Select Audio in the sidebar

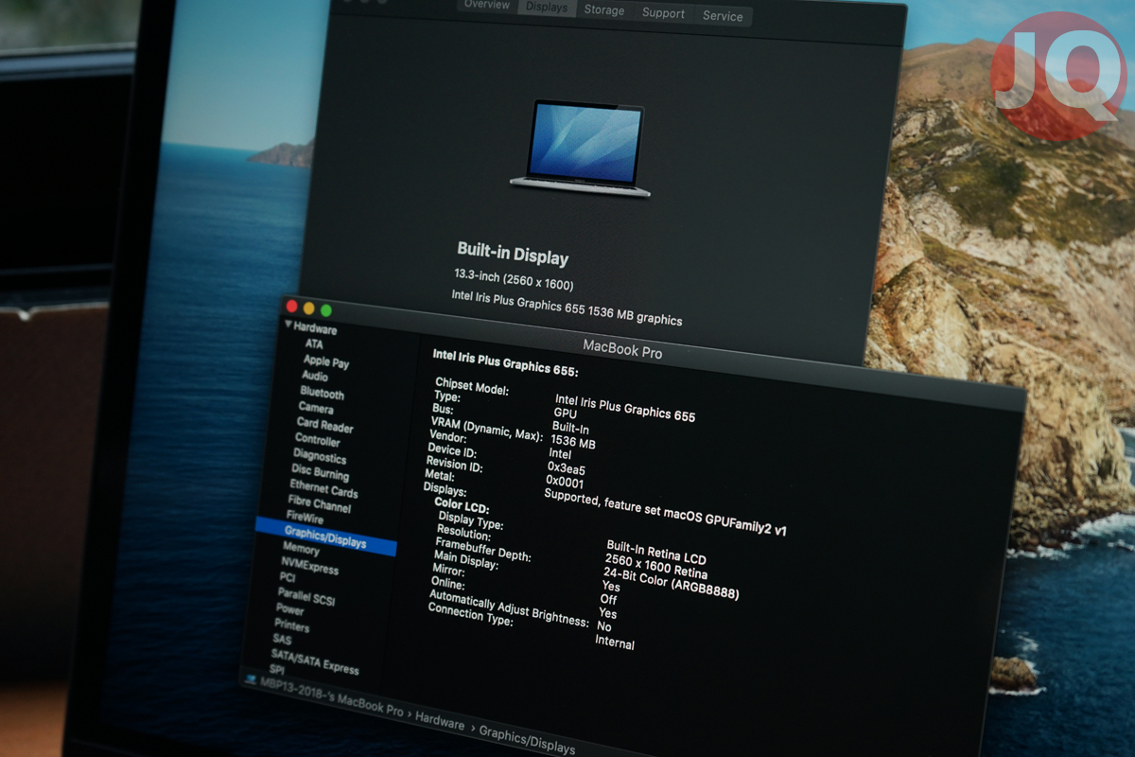click(315, 376)
